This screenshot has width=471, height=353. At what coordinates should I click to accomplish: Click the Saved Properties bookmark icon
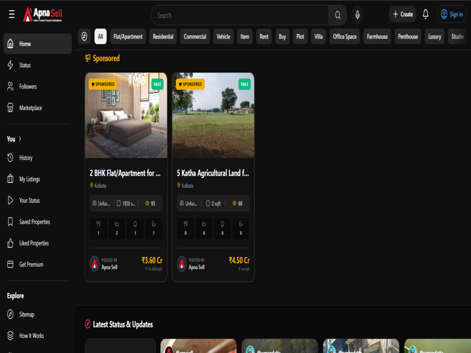pyautogui.click(x=10, y=222)
